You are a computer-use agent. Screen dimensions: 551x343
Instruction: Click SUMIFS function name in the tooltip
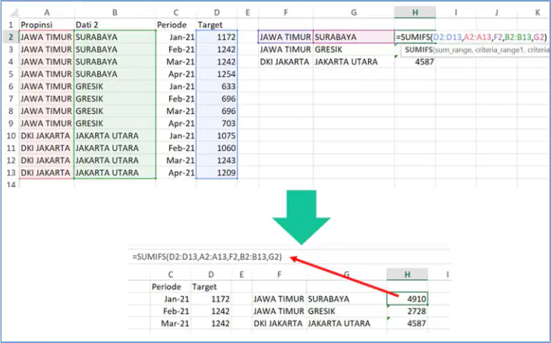click(418, 50)
